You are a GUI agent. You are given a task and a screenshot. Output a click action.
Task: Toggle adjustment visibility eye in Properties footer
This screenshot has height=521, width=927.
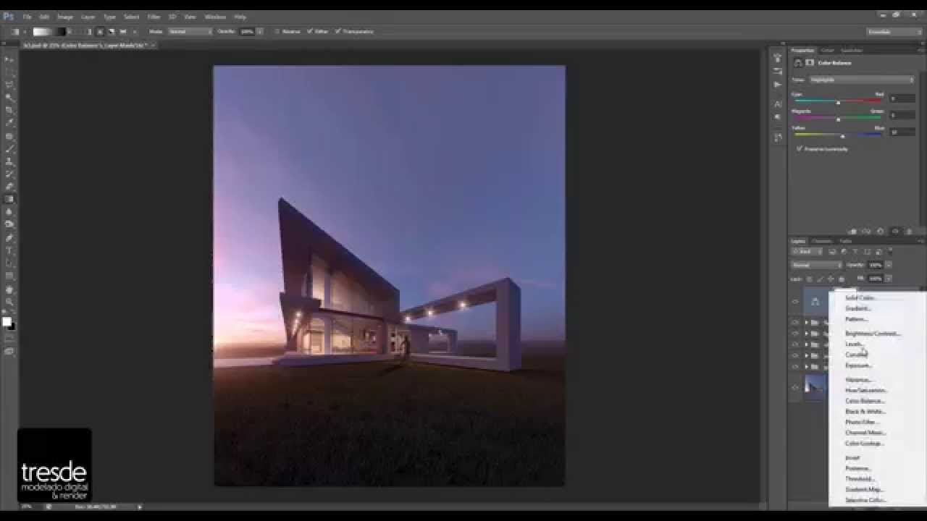895,232
